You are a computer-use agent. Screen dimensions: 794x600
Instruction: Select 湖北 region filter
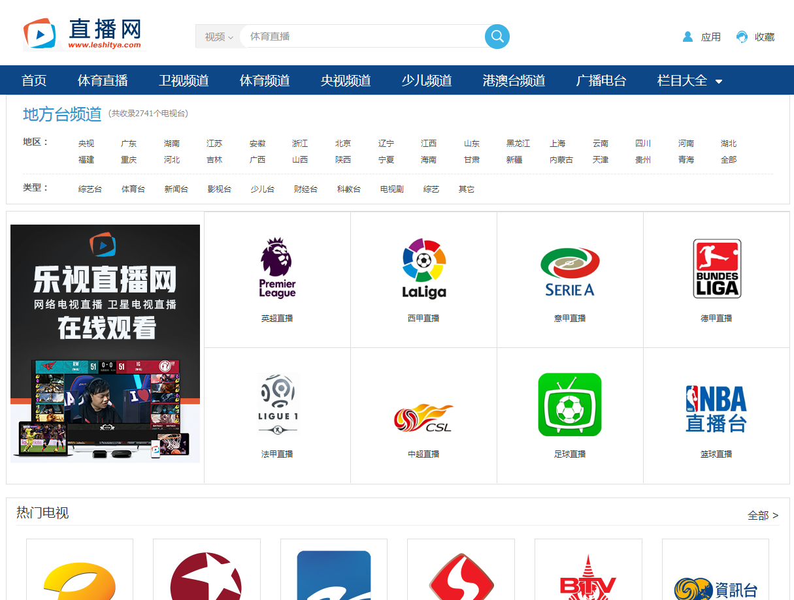[x=729, y=143]
